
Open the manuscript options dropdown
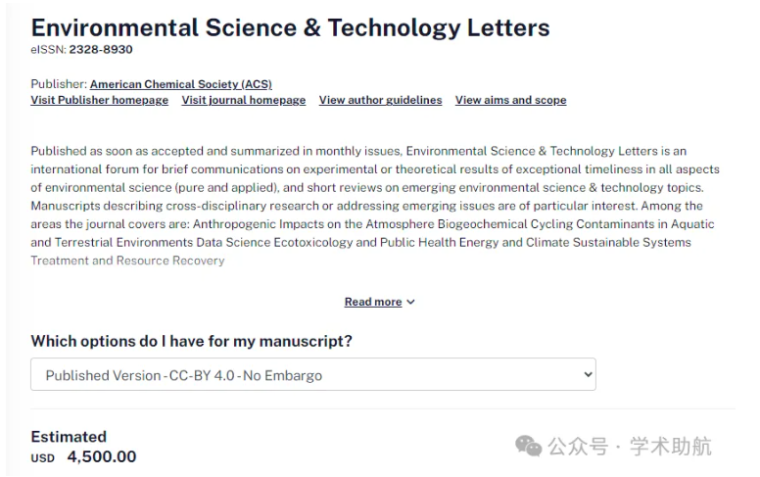pyautogui.click(x=313, y=374)
